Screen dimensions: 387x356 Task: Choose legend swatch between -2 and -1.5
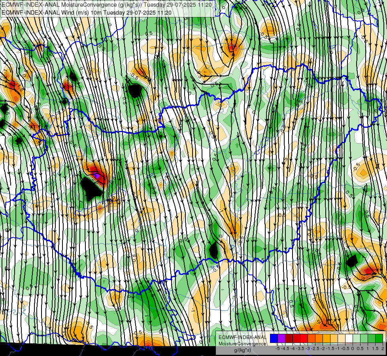tap(326, 338)
